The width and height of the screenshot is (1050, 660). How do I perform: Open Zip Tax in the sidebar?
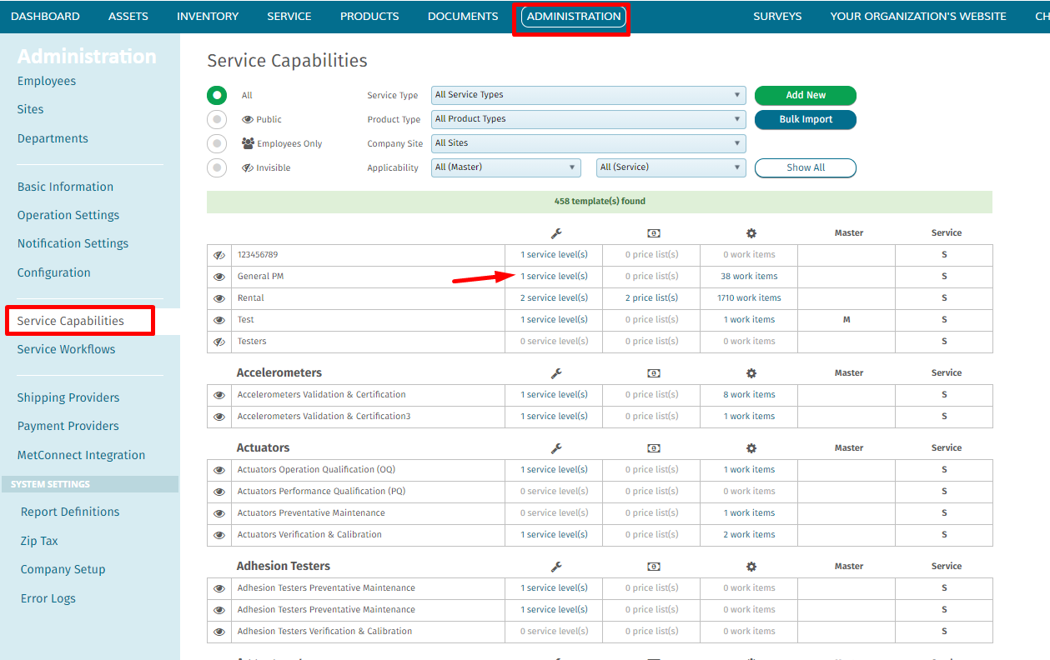39,541
